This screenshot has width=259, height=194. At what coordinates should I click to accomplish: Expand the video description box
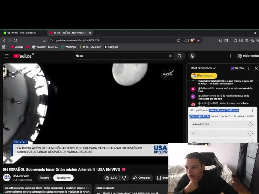(47, 189)
